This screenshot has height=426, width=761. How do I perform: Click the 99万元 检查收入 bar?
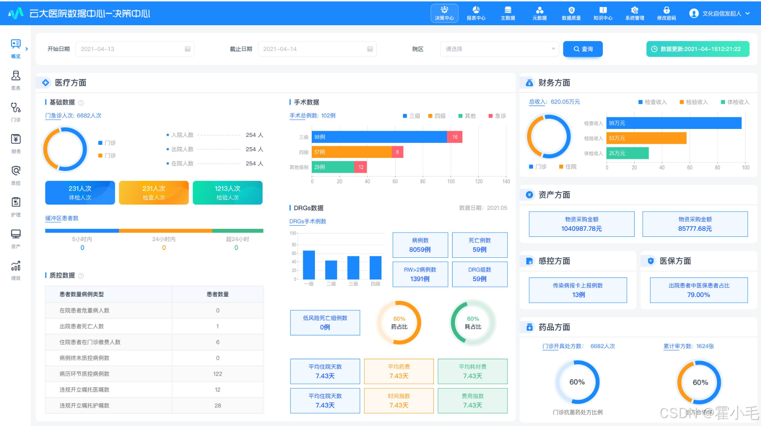pyautogui.click(x=674, y=123)
